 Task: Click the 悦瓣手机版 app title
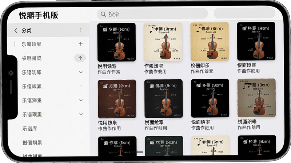(39, 15)
